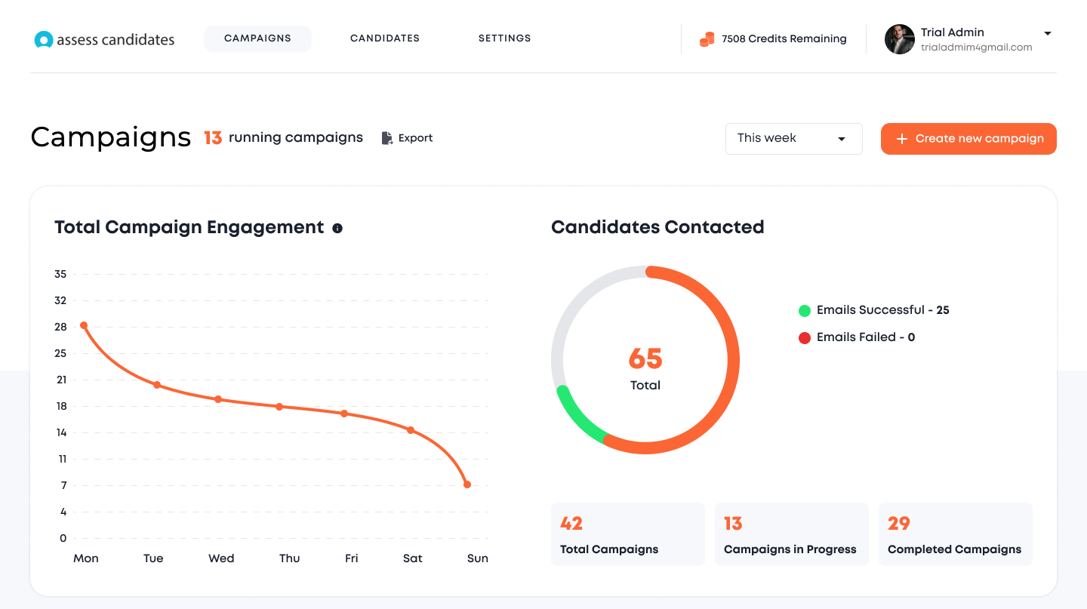Image resolution: width=1087 pixels, height=609 pixels.
Task: Select the Monday data point on chart
Action: (84, 325)
